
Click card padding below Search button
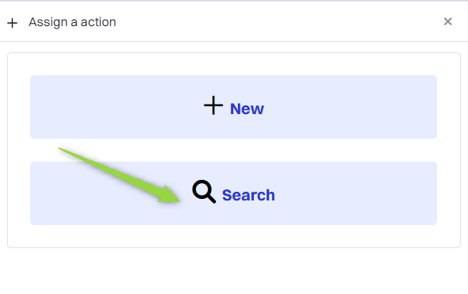point(234,235)
